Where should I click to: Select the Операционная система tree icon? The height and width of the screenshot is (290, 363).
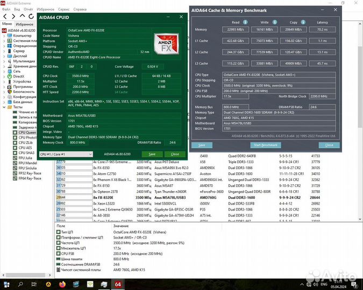10,46
